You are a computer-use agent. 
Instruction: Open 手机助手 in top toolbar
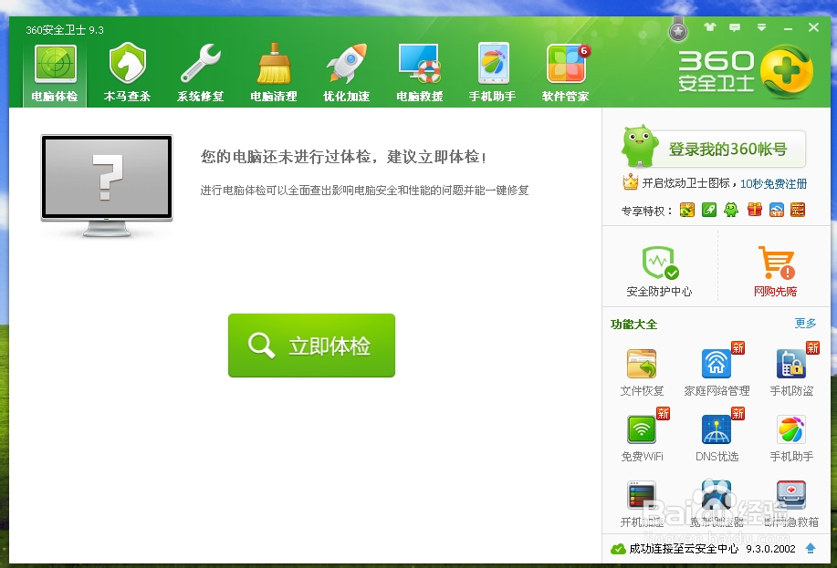(x=492, y=73)
